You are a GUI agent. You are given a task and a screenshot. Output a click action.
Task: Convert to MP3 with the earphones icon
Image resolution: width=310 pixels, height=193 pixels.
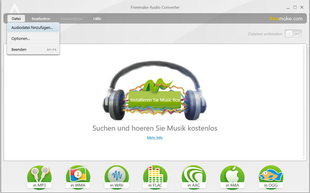click(39, 177)
